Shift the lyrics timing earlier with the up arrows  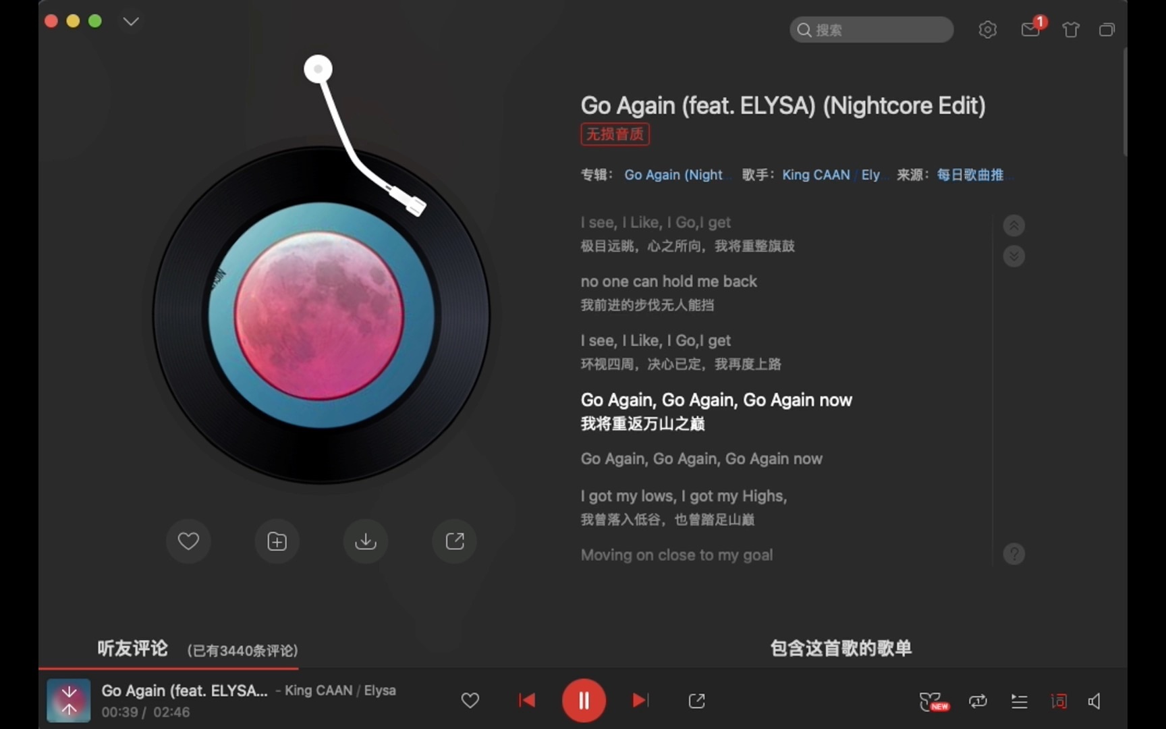pyautogui.click(x=1014, y=225)
